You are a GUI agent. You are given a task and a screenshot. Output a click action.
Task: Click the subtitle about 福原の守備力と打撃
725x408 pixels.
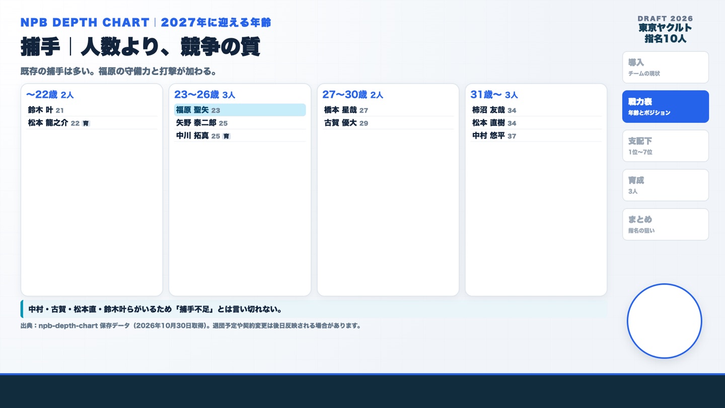click(x=119, y=72)
